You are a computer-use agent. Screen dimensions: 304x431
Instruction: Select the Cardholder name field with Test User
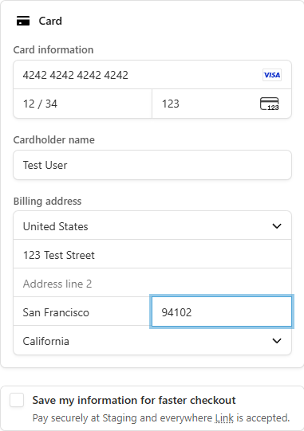(152, 165)
